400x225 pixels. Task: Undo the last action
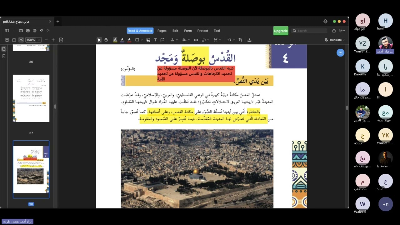tap(41, 31)
